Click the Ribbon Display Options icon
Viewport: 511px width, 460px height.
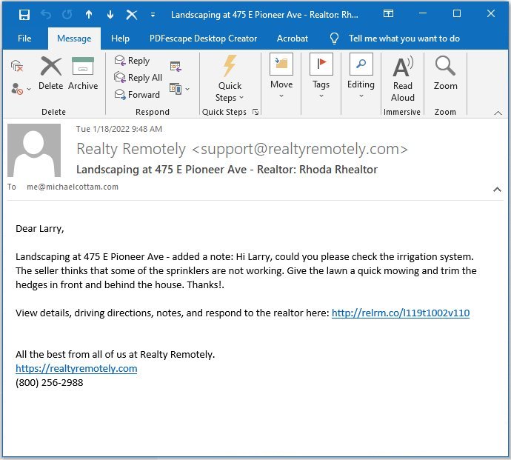point(388,13)
